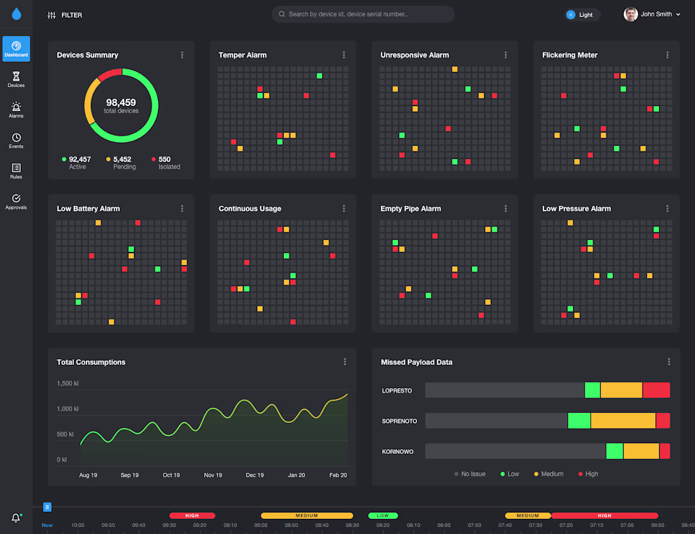
Task: Open Low Pressure Alarm card options menu
Action: pyautogui.click(x=668, y=208)
